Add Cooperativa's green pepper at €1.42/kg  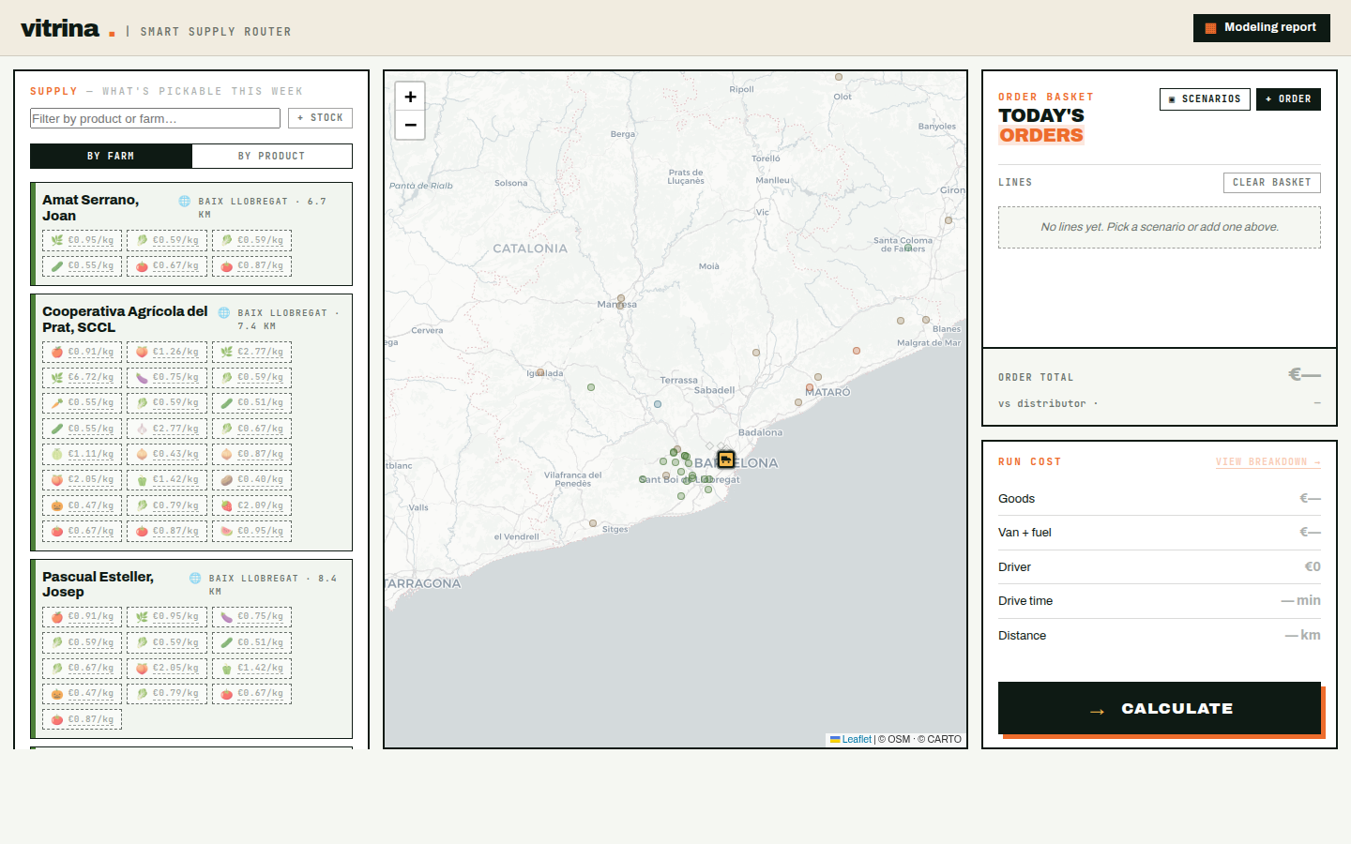point(167,480)
